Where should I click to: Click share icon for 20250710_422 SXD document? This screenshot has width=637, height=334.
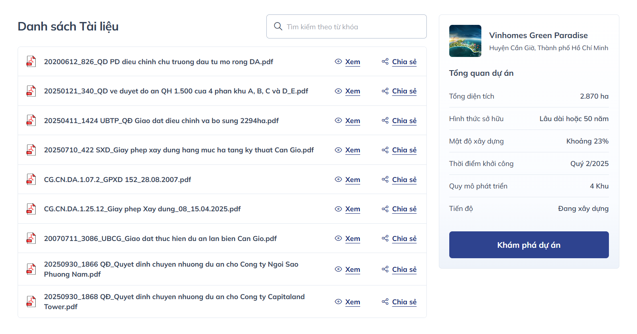385,150
